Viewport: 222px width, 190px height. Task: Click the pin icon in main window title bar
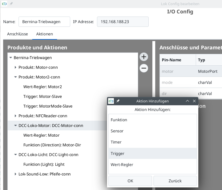click(x=11, y=4)
